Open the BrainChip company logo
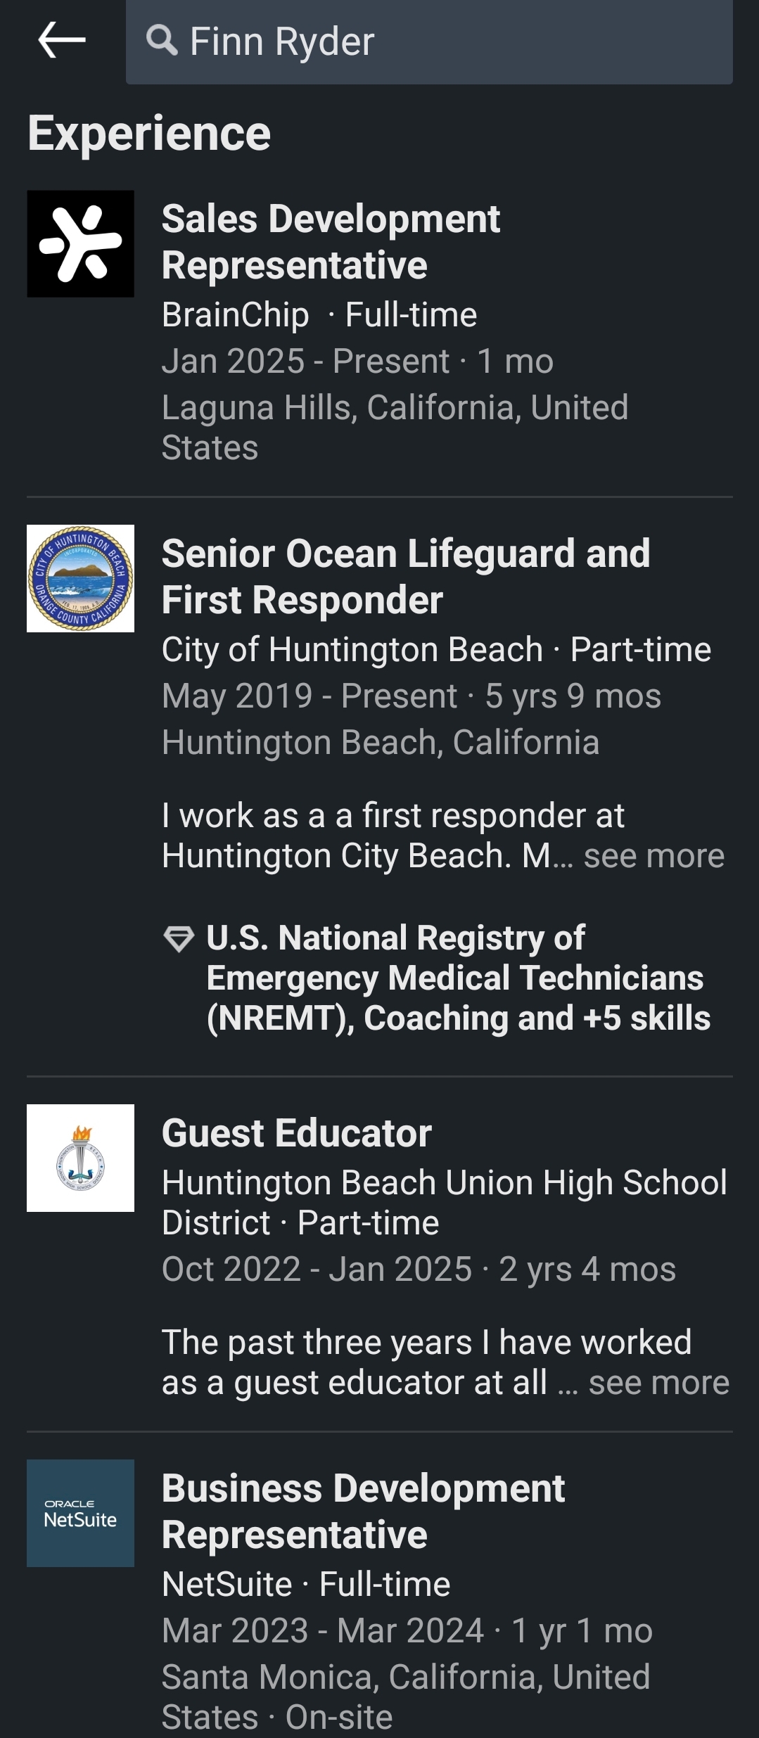 tap(80, 243)
